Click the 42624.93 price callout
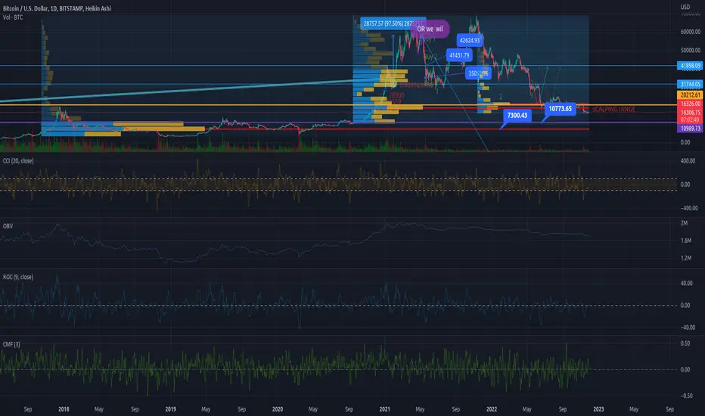Viewport: 705px width, 416px height. [470, 41]
